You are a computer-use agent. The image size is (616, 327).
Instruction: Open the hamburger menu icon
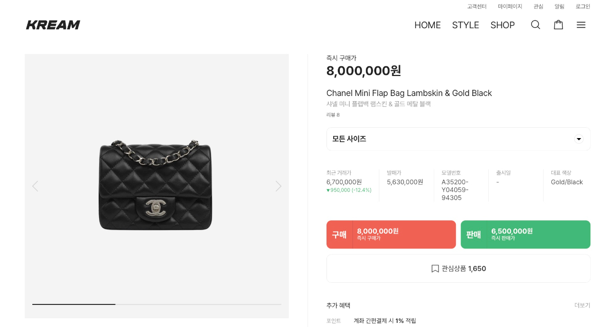581,25
